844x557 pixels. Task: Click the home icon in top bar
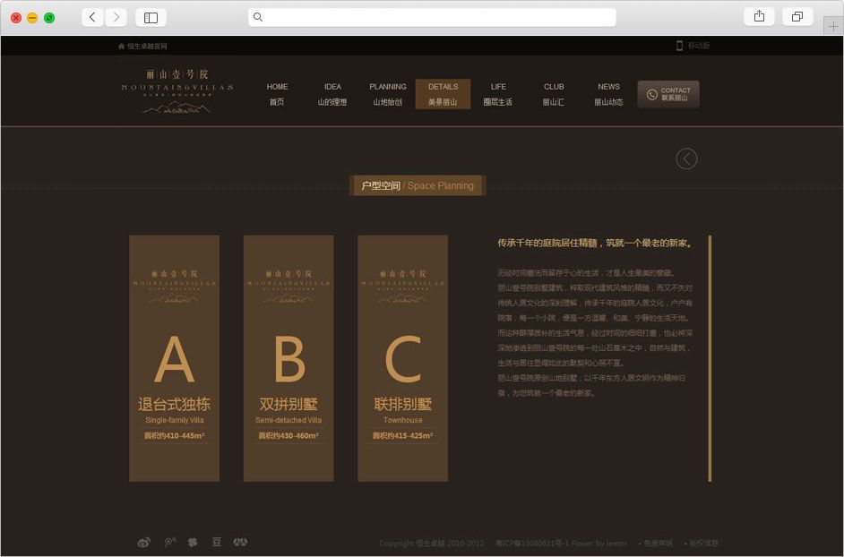pos(121,46)
